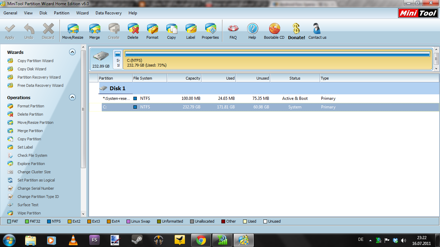Image resolution: width=440 pixels, height=247 pixels.
Task: Open the Disk menu
Action: coord(43,13)
